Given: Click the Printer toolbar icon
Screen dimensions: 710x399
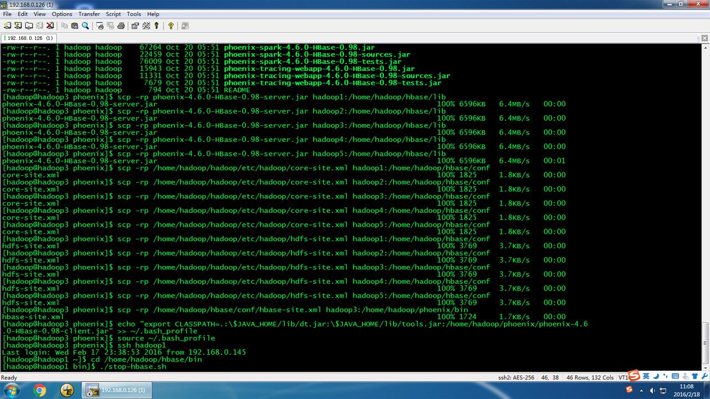Looking at the screenshot, I should 121,25.
